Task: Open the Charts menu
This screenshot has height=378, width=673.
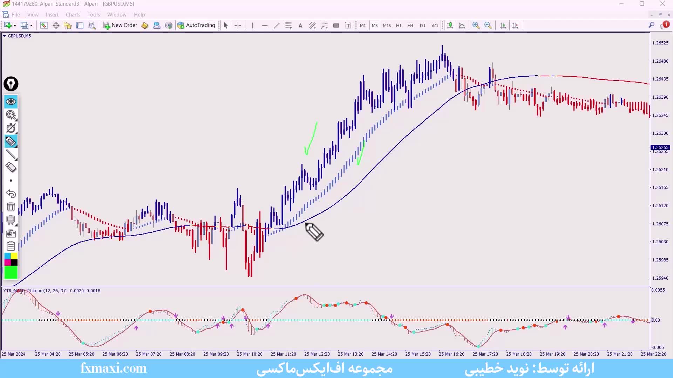Action: [x=73, y=15]
